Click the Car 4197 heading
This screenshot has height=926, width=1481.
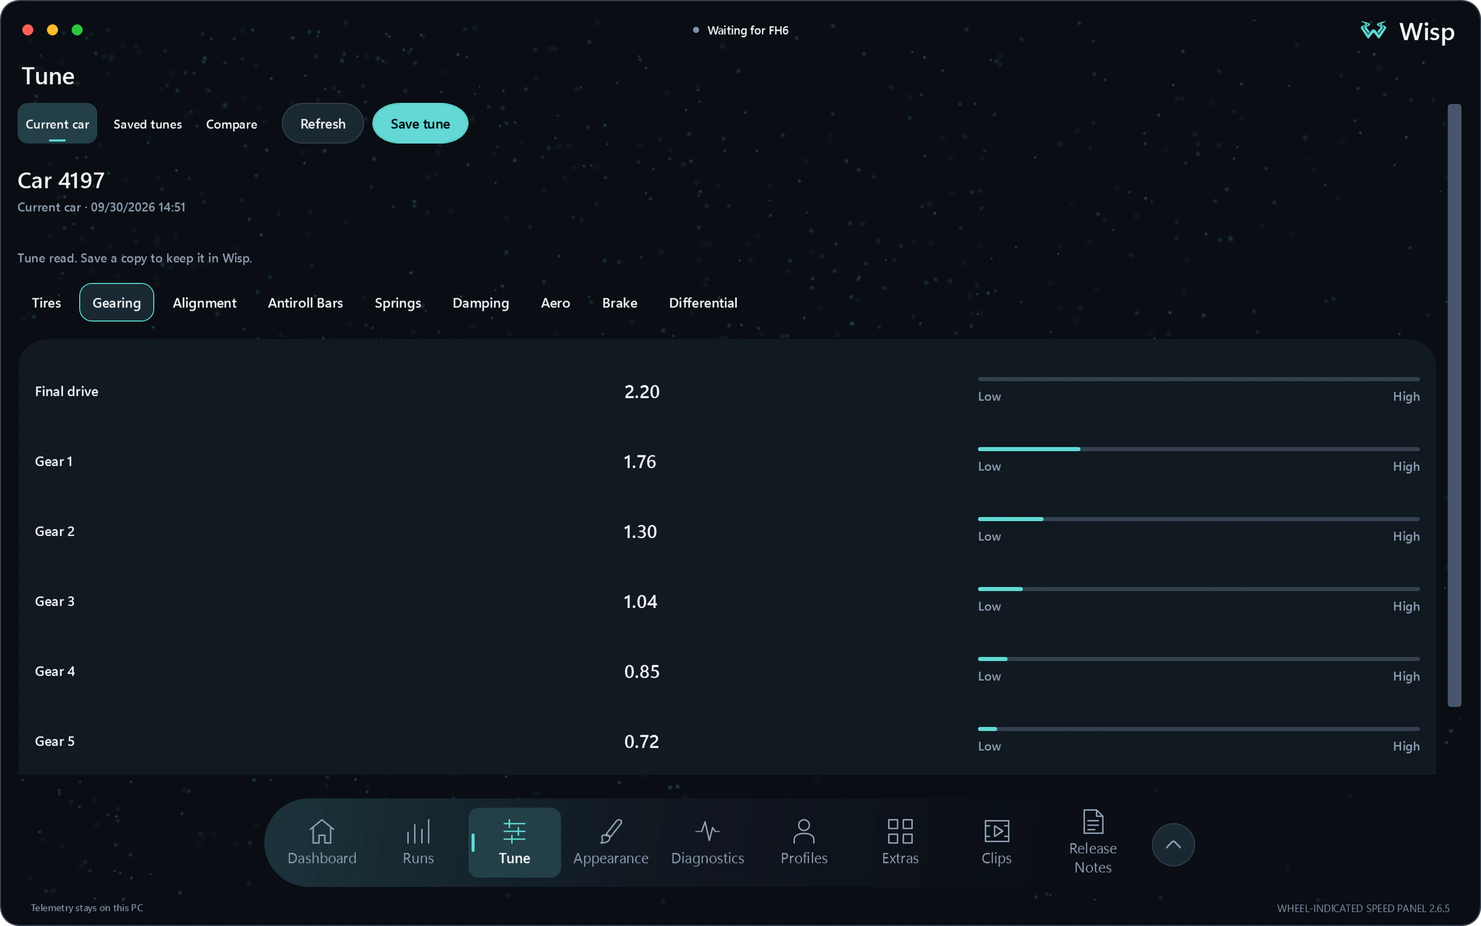[61, 180]
